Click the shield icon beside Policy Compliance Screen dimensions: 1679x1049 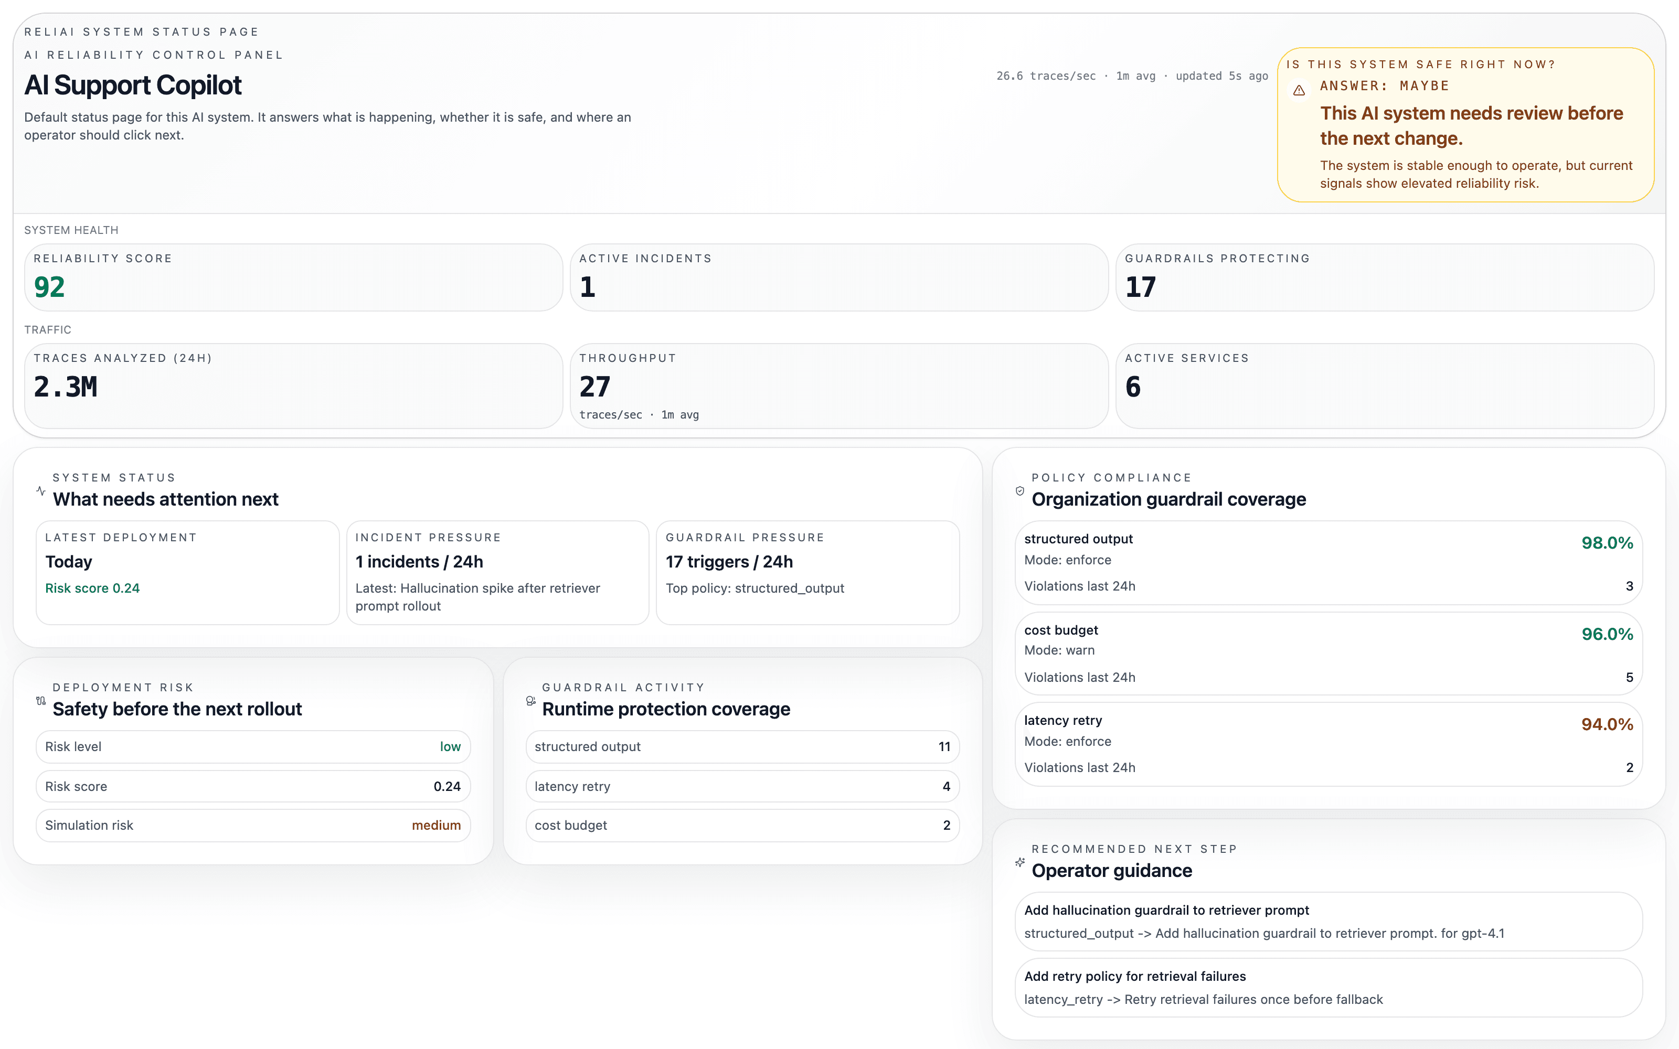click(1019, 490)
